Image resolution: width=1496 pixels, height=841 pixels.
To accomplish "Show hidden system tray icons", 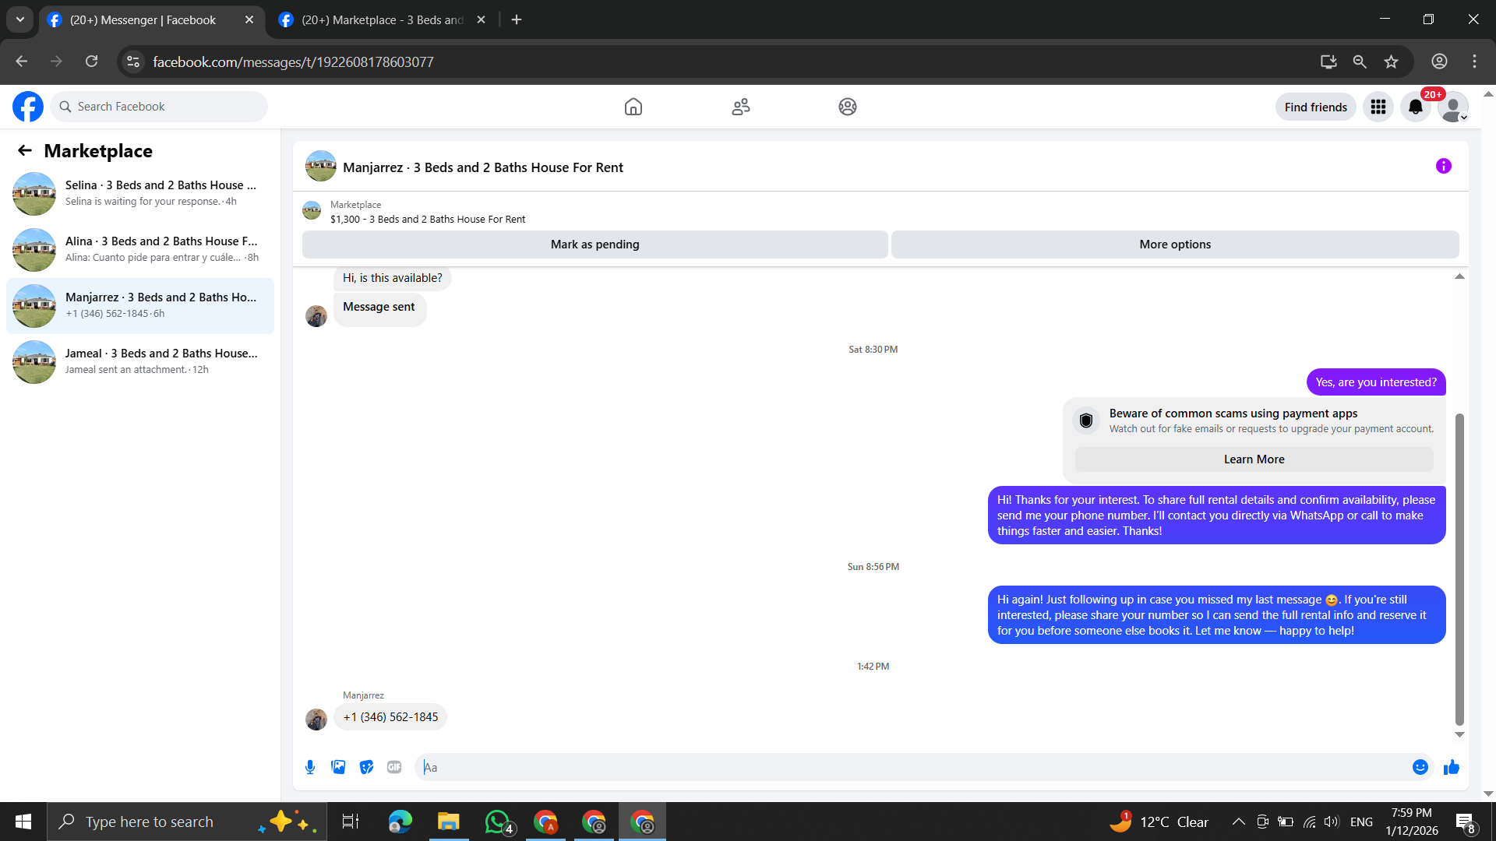I will [1237, 822].
